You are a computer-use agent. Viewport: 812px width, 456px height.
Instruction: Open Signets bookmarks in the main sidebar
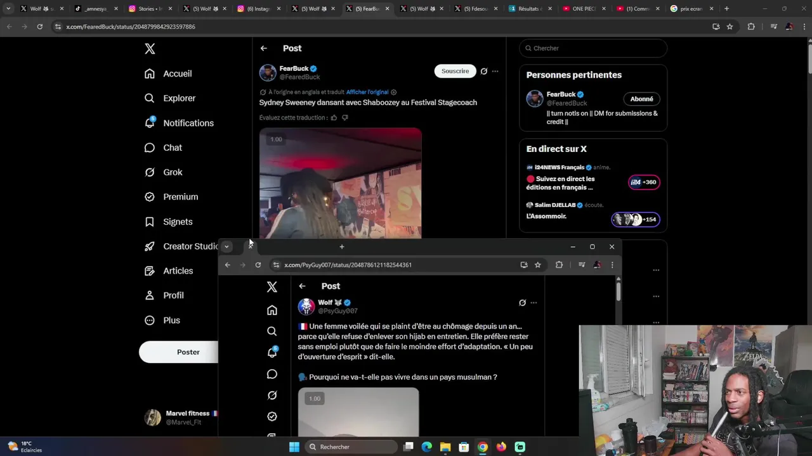168,222
